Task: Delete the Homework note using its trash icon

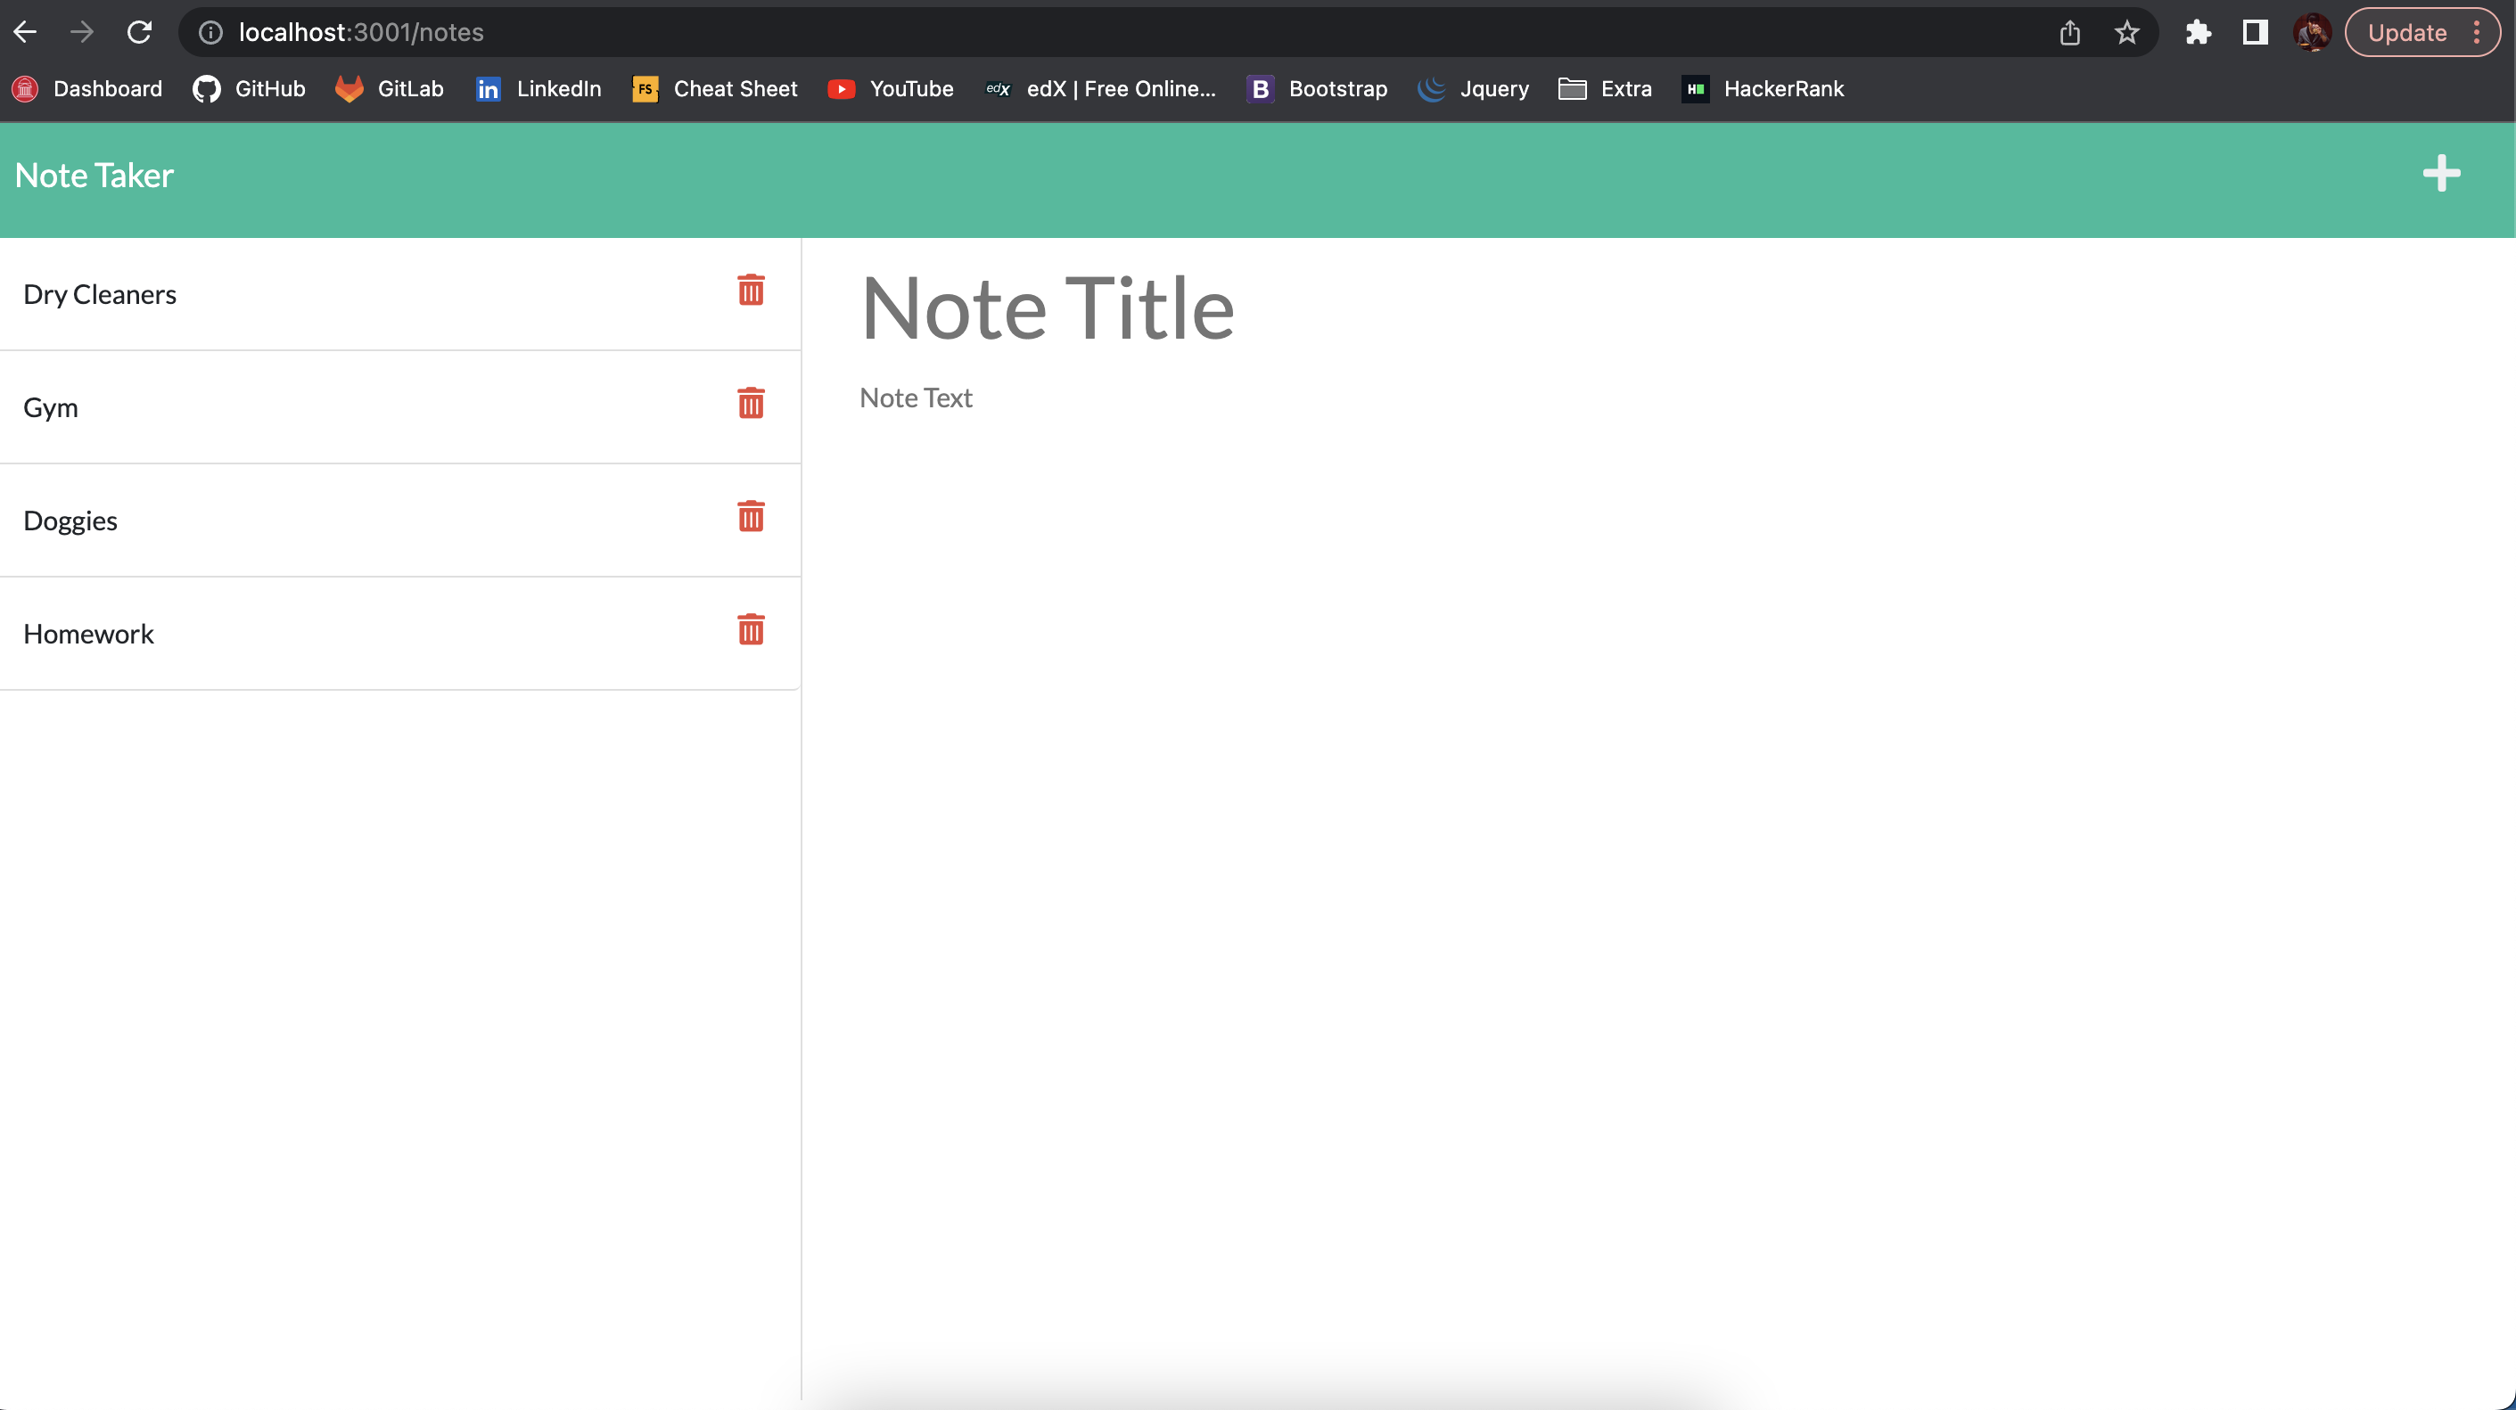Action: click(x=750, y=630)
